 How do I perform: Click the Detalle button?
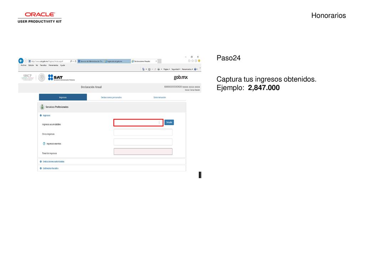pyautogui.click(x=169, y=122)
